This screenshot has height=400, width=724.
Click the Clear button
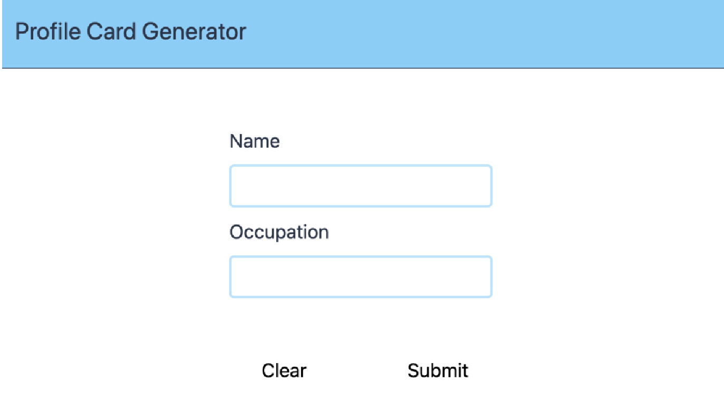tap(284, 370)
